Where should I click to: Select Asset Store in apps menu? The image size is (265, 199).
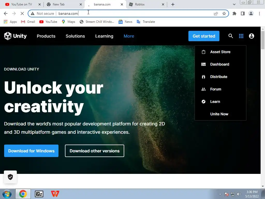(x=220, y=52)
